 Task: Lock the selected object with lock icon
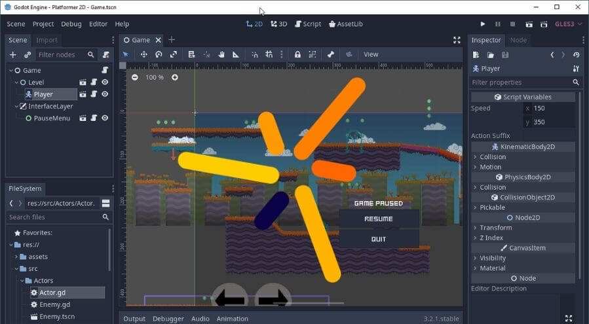297,54
